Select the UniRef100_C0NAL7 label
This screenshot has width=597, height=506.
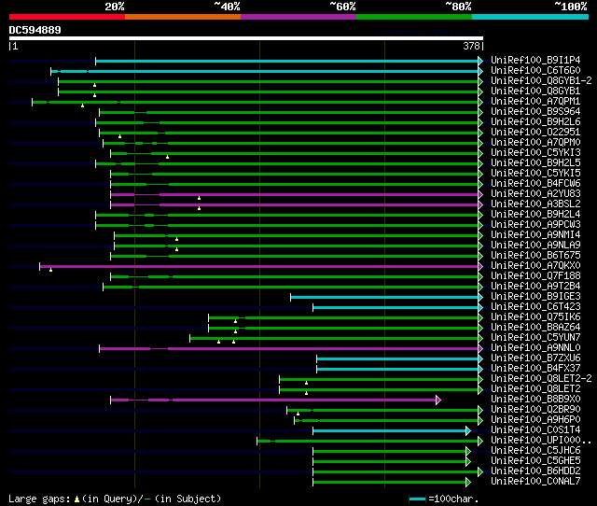[535, 482]
